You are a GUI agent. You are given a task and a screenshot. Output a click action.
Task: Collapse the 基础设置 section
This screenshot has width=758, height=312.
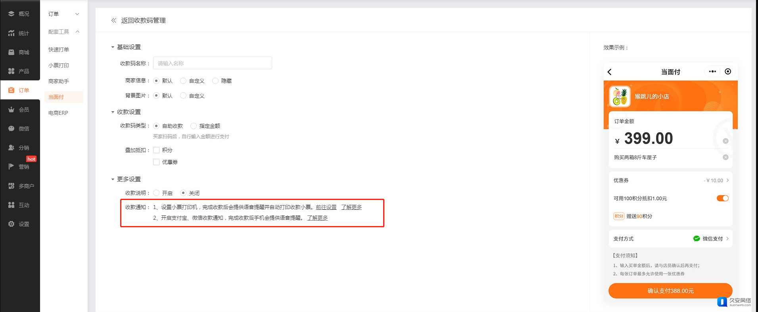click(x=113, y=47)
